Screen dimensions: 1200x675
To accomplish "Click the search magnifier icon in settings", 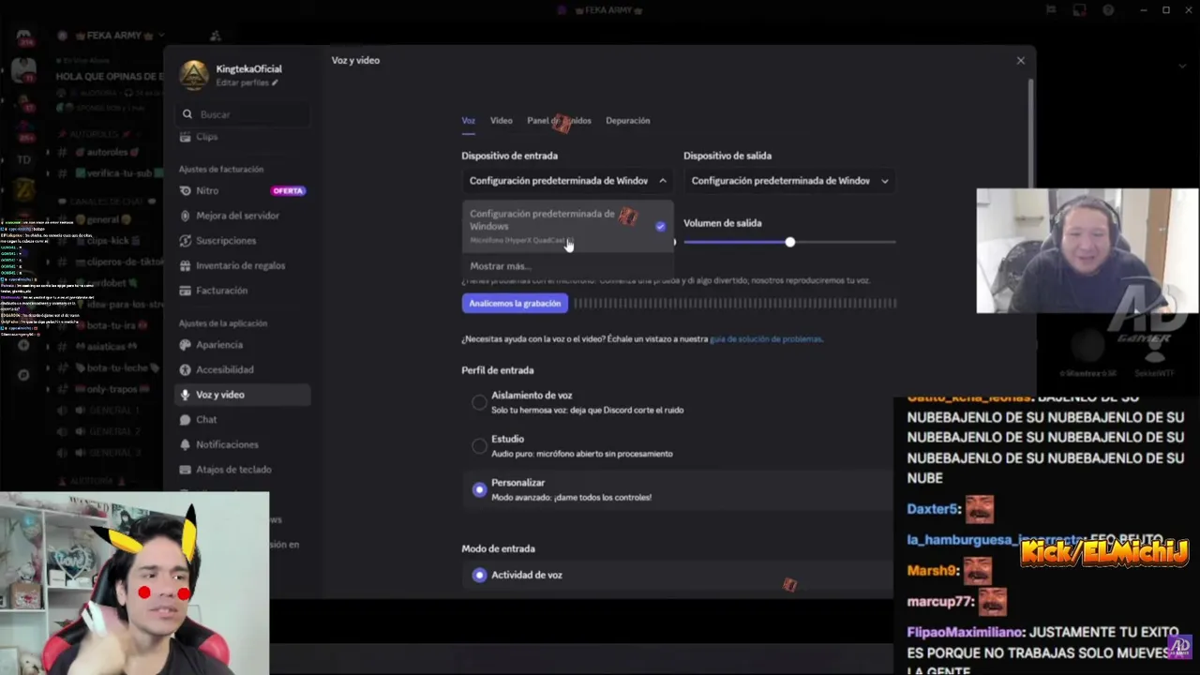I will pyautogui.click(x=187, y=114).
